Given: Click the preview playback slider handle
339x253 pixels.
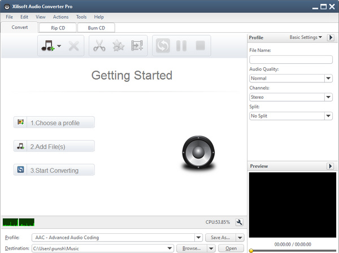Looking at the screenshot, I should pyautogui.click(x=251, y=250).
